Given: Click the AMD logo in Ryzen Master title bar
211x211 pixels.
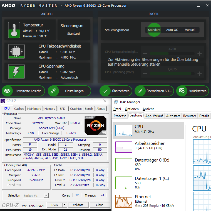Looking at the screenshot, I should coord(8,6).
